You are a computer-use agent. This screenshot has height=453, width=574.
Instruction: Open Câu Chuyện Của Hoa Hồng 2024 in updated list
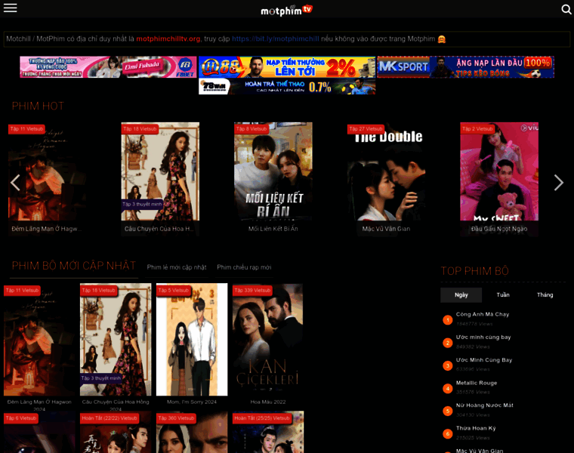pos(116,340)
